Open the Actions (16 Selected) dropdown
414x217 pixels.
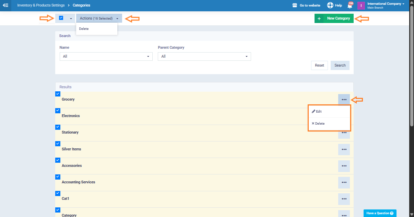click(x=99, y=19)
